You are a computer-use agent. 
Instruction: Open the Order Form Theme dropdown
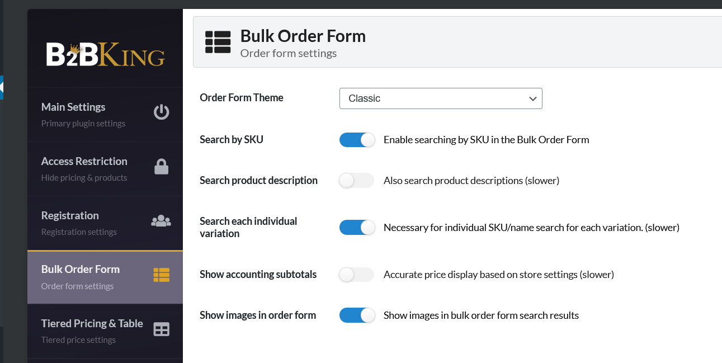coord(441,98)
